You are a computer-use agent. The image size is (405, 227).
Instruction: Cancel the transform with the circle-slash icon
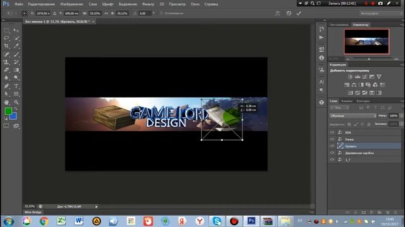[x=289, y=13]
